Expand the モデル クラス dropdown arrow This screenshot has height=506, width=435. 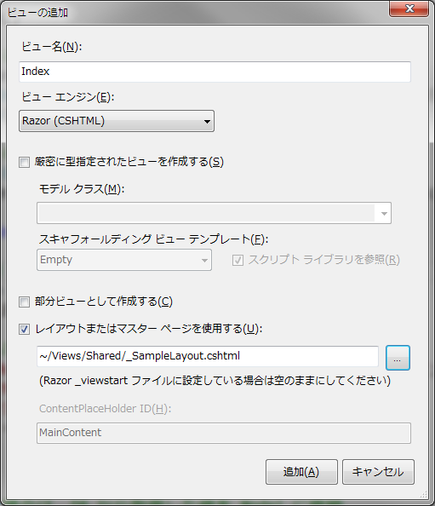coord(384,213)
